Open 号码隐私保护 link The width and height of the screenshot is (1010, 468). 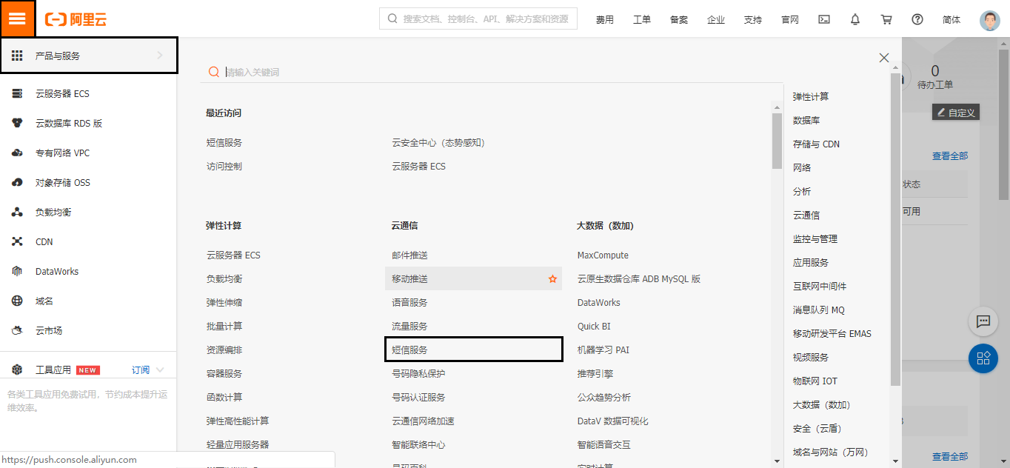[418, 374]
